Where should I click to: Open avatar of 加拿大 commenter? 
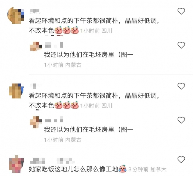(x=16, y=164)
